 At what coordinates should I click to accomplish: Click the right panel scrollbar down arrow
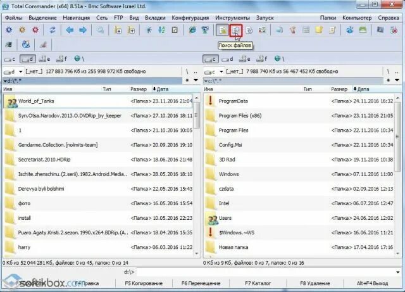click(x=398, y=253)
